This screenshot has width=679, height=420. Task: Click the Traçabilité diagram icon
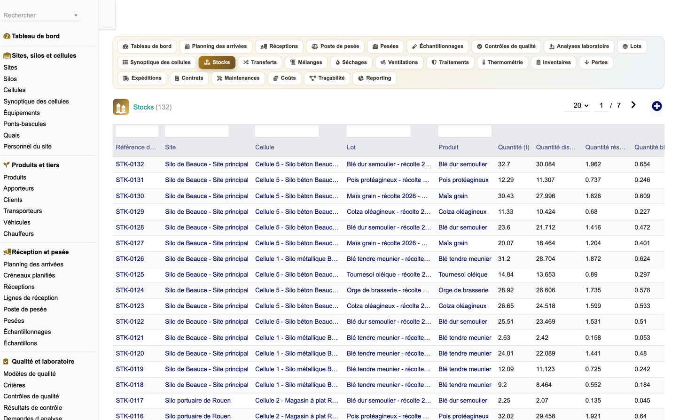pyautogui.click(x=312, y=78)
